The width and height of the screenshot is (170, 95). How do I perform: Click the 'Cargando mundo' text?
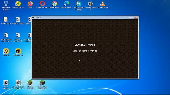click(85, 45)
